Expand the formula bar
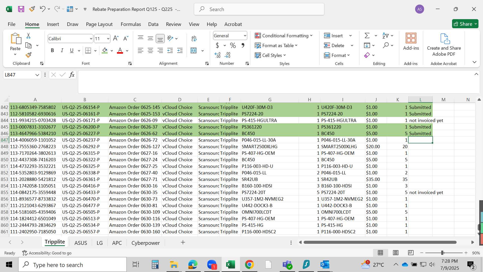 tap(476, 74)
